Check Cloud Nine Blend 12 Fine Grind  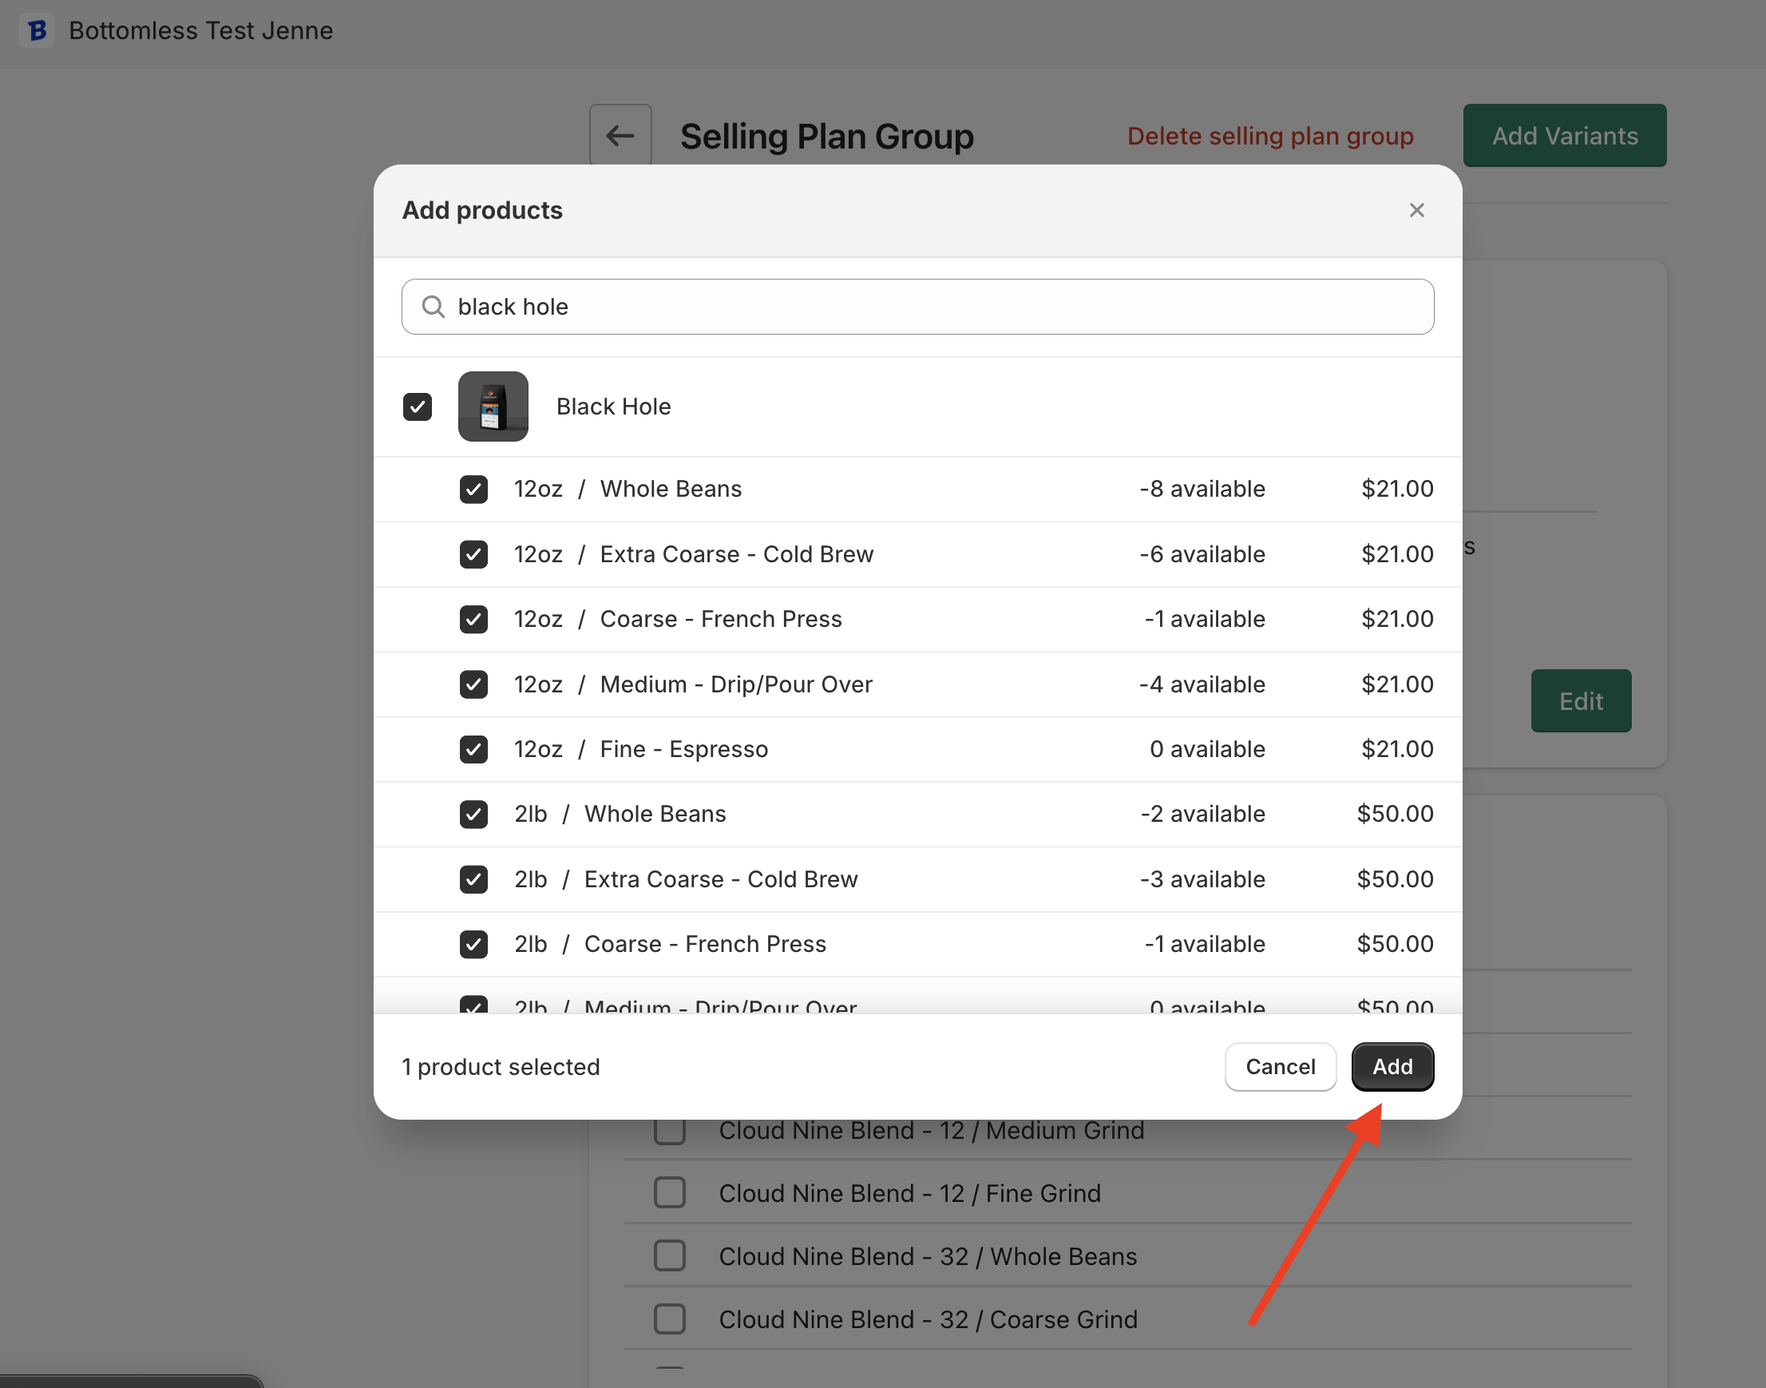pyautogui.click(x=669, y=1193)
